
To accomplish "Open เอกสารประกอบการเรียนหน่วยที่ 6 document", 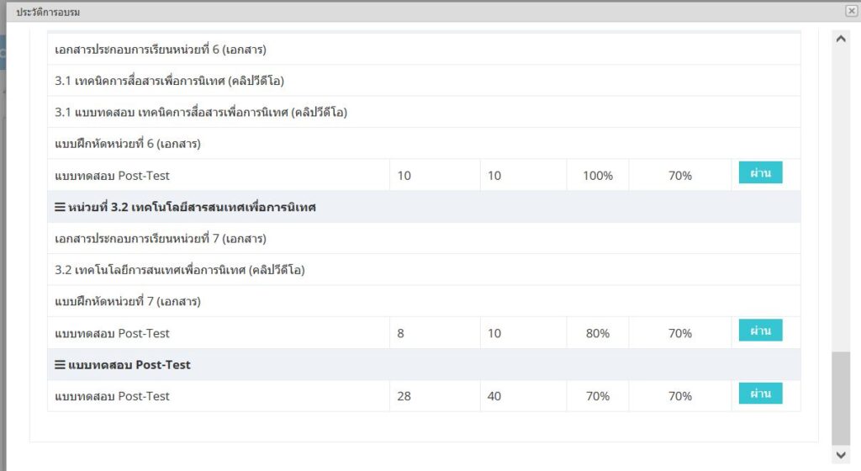I will tap(161, 50).
